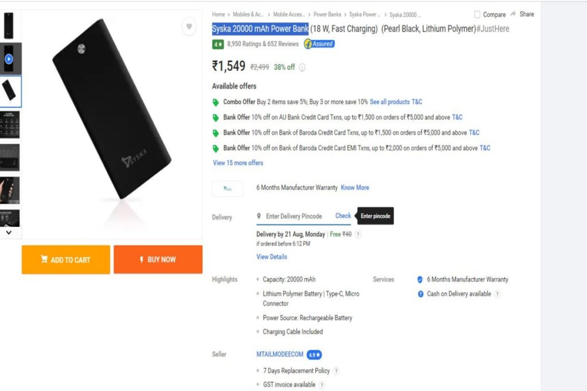Select the first product thumbnail image
Image resolution: width=587 pixels, height=391 pixels.
[9, 26]
